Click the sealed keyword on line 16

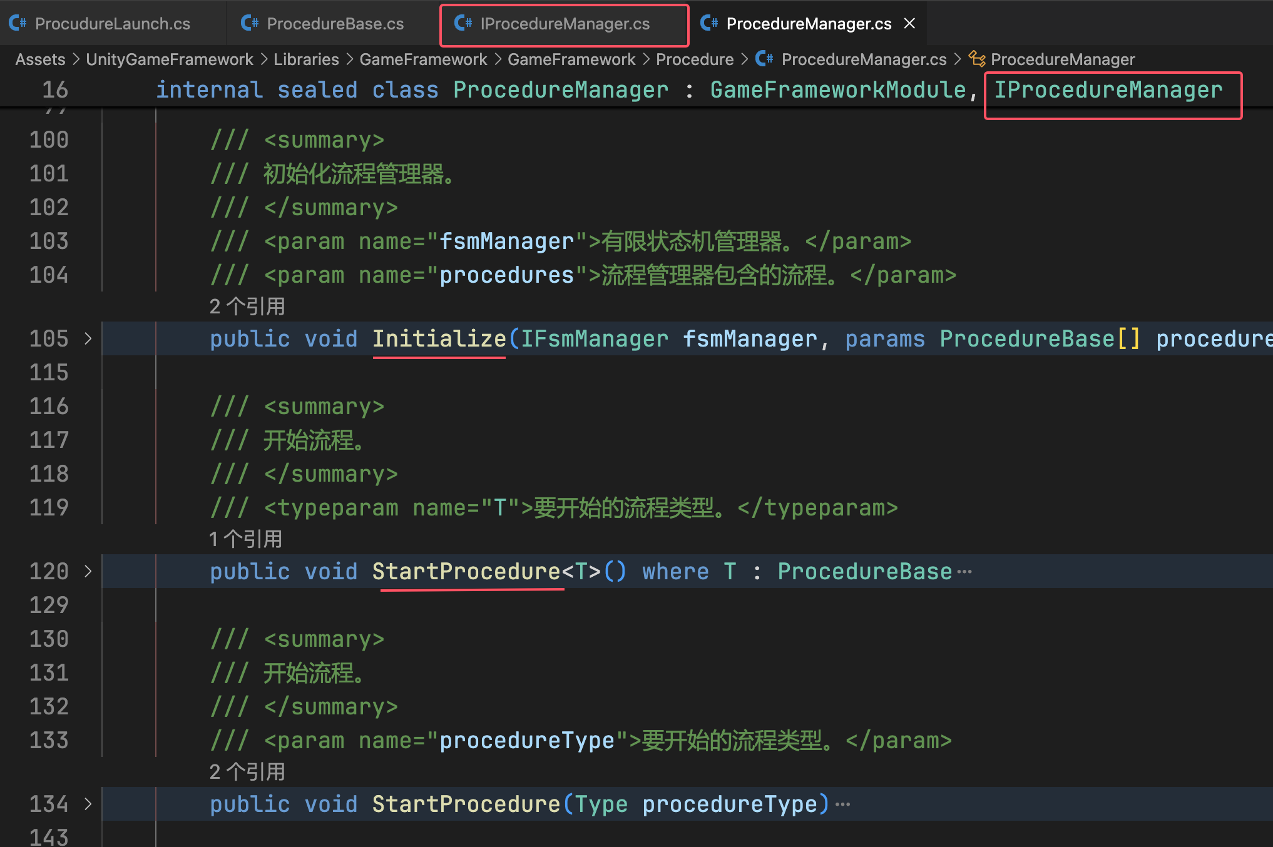pyautogui.click(x=317, y=90)
